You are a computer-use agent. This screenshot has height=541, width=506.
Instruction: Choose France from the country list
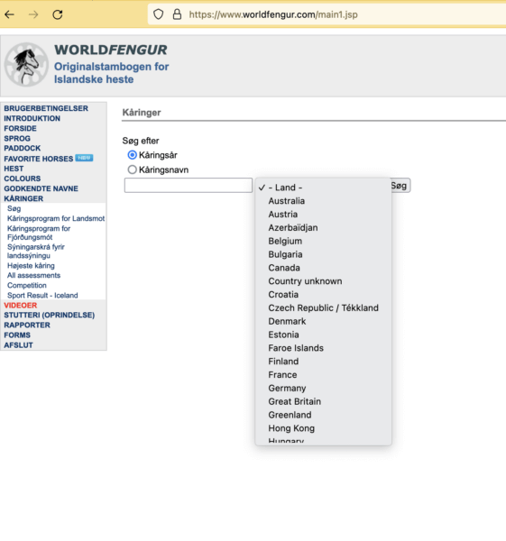(x=324, y=375)
